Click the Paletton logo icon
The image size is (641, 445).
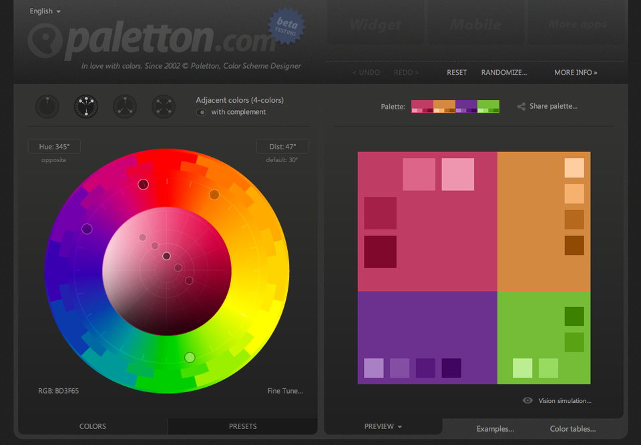coord(45,40)
